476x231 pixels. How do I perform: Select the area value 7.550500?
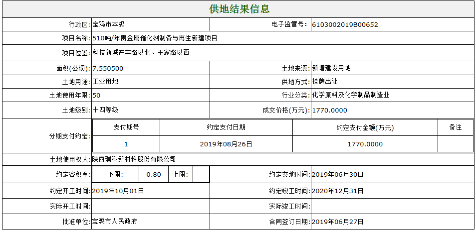coord(108,69)
